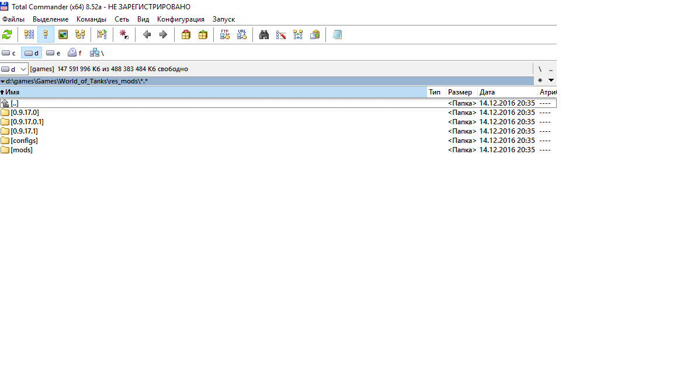673x378 pixels.
Task: Select the [mods] folder
Action: tap(278, 150)
